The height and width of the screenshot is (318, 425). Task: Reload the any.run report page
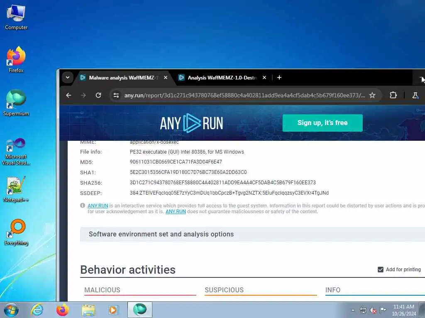98,95
